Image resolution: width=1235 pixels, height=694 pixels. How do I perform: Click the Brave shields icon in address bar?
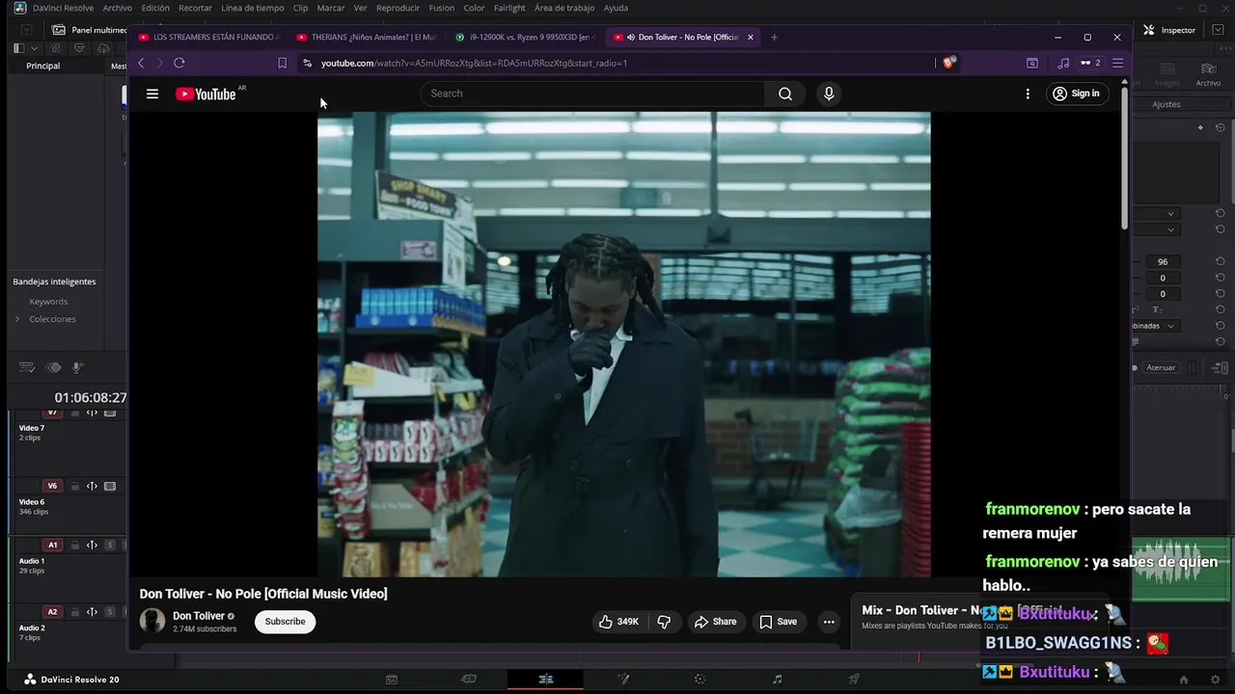click(949, 63)
